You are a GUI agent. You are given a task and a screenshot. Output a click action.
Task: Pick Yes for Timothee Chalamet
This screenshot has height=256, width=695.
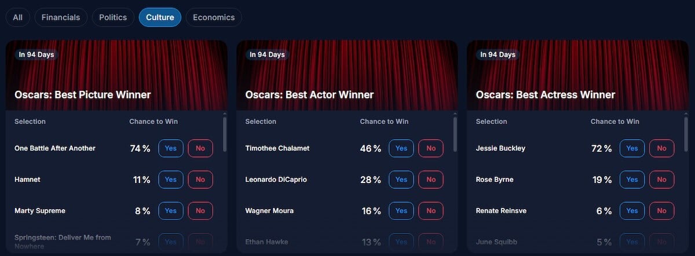(x=401, y=148)
